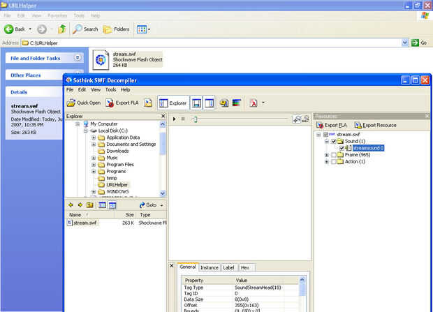Image resolution: width=433 pixels, height=312 pixels.
Task: Sort the file list by the Size column
Action: pyautogui.click(x=129, y=214)
